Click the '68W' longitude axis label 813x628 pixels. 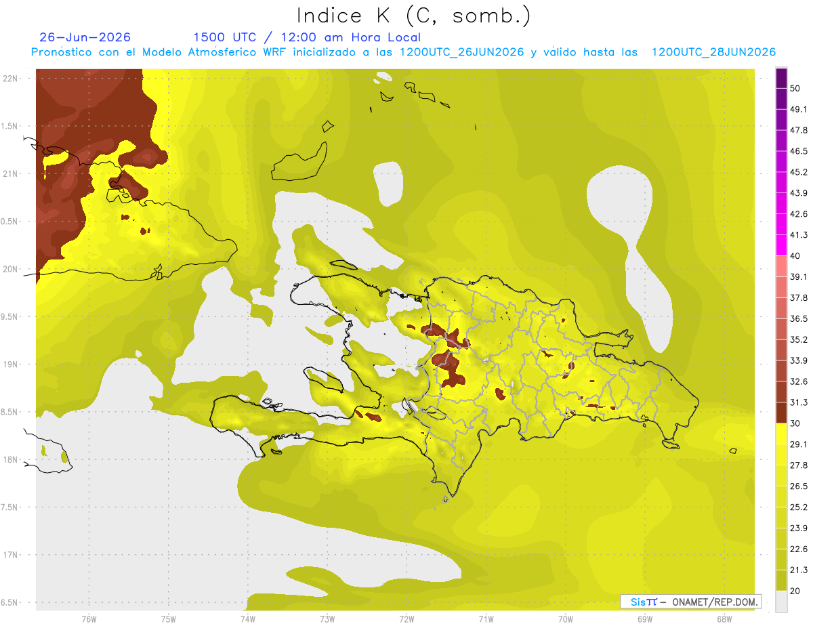(x=724, y=619)
